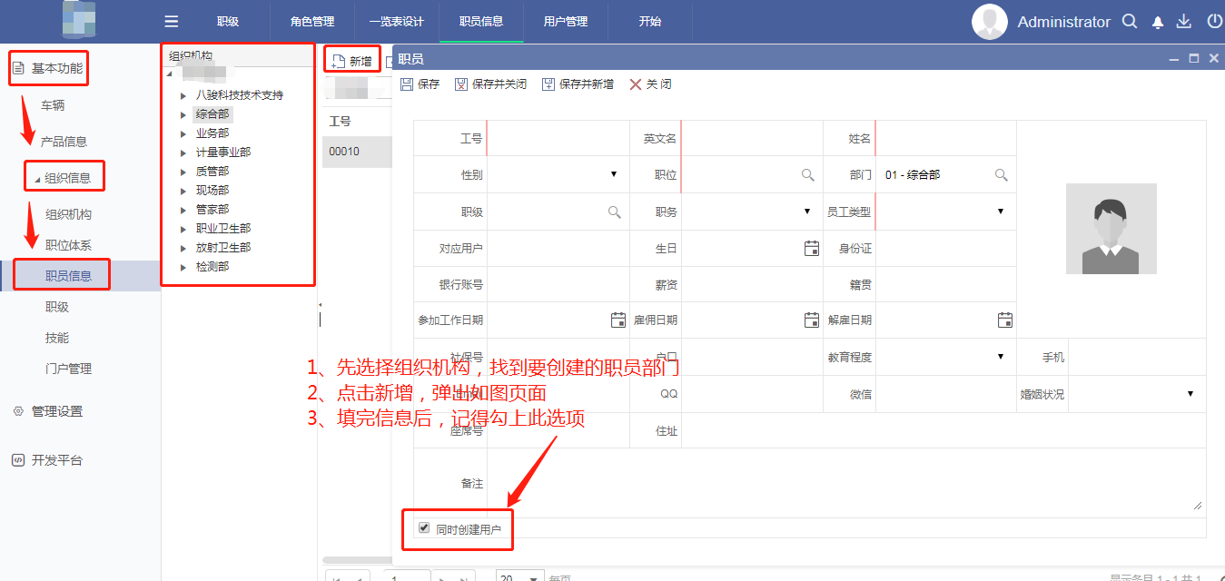Expand the 业务部 tree node
1225x581 pixels.
(x=183, y=133)
